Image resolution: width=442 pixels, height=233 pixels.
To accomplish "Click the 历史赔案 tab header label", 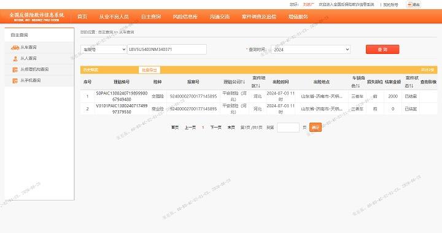I will pyautogui.click(x=91, y=70).
